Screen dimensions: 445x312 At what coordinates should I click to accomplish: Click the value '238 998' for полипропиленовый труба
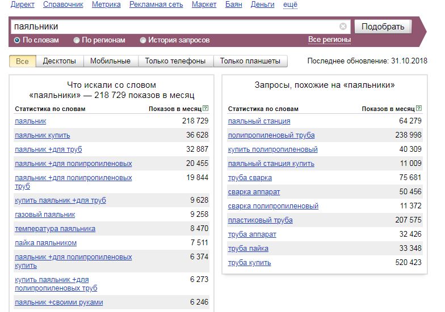pyautogui.click(x=409, y=135)
